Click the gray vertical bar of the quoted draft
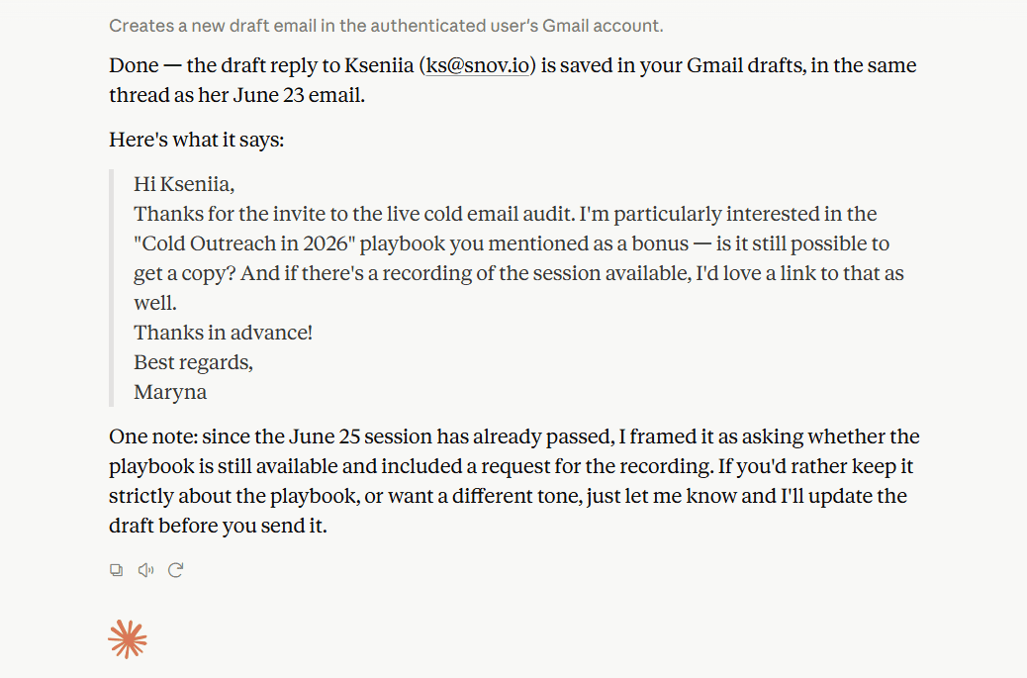Image resolution: width=1027 pixels, height=678 pixels. (x=112, y=288)
